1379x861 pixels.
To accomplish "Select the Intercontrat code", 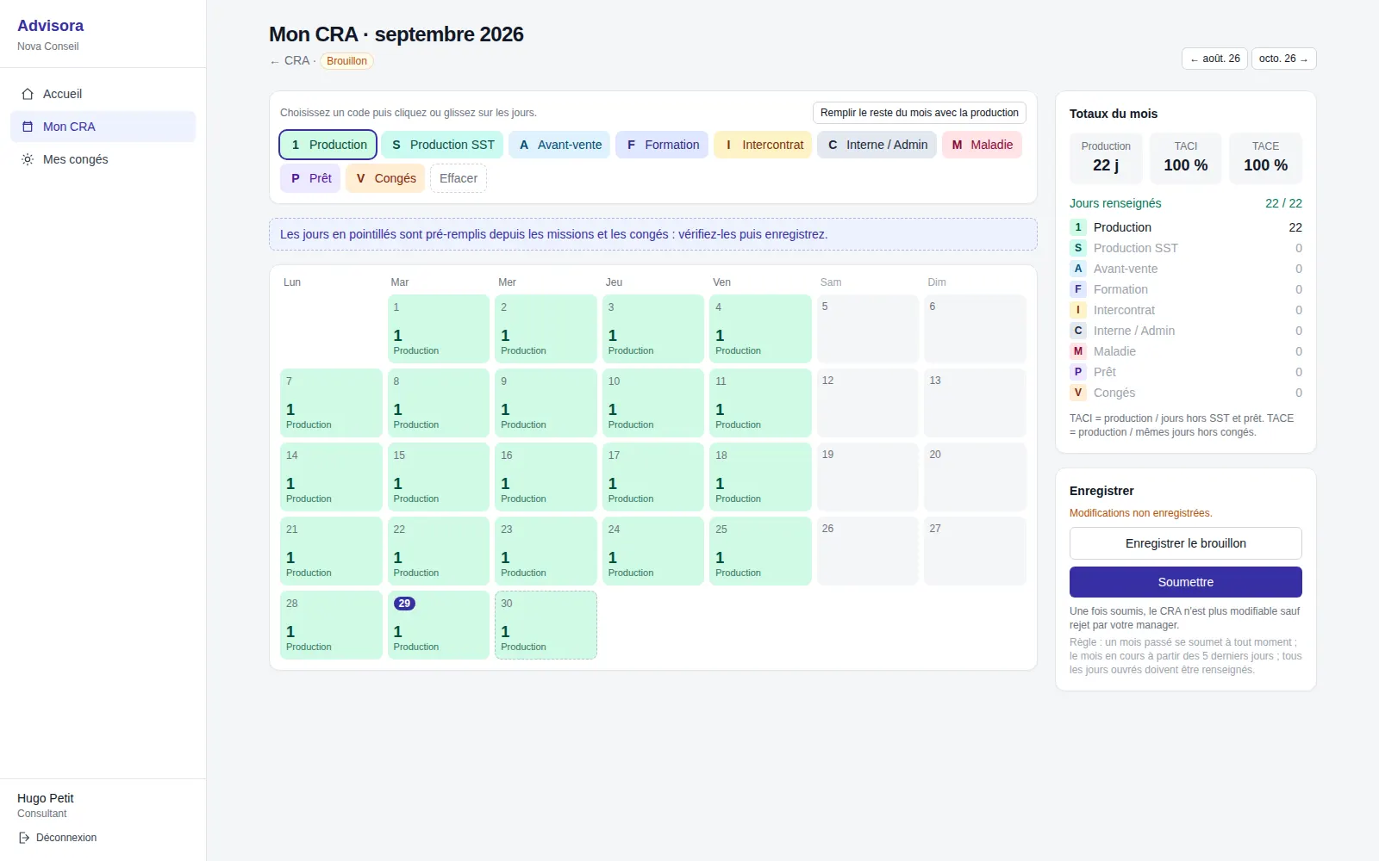I will pyautogui.click(x=763, y=145).
